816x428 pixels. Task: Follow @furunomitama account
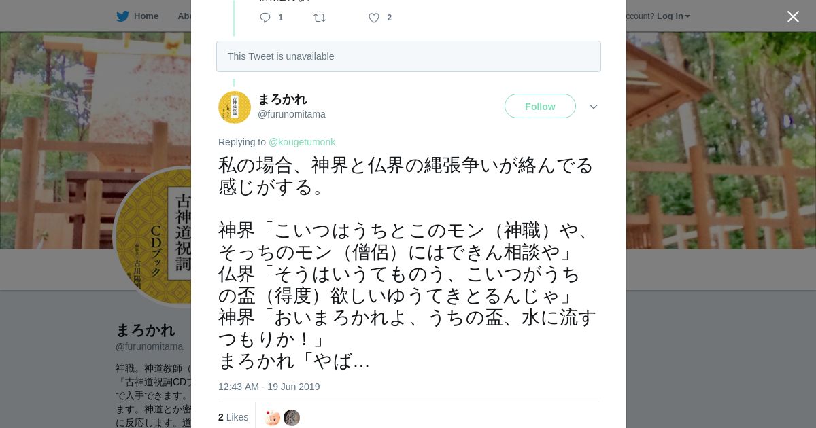(x=540, y=107)
